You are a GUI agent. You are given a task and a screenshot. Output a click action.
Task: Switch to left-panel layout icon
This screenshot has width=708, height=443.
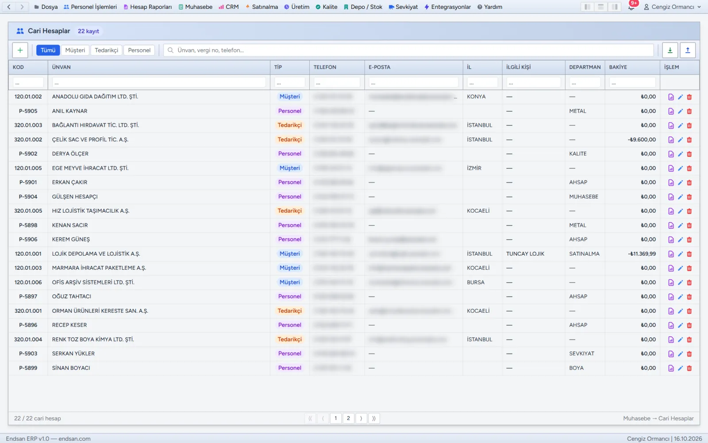point(587,7)
